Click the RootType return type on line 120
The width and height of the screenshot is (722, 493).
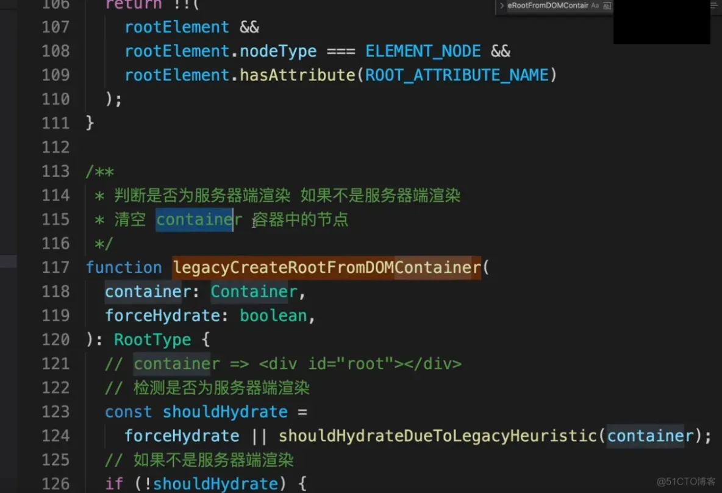click(x=152, y=339)
